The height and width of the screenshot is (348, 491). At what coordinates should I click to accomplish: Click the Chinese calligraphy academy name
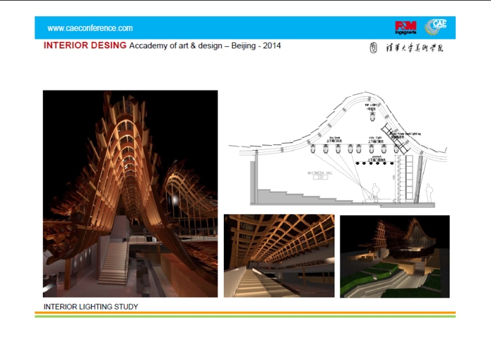click(413, 48)
